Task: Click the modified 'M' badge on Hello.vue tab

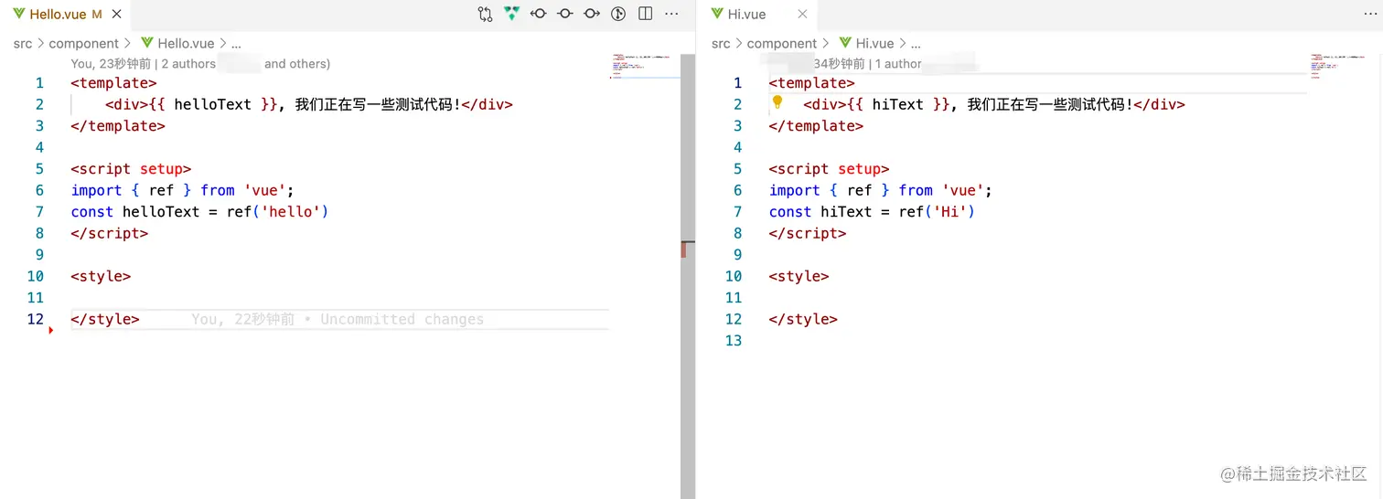Action: click(97, 15)
